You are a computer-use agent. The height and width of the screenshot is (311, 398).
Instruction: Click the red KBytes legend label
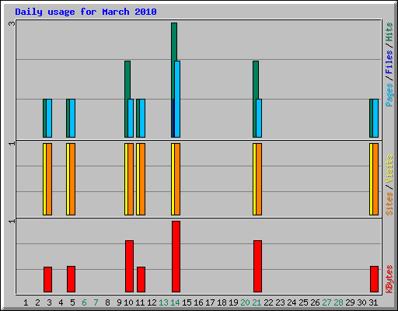click(389, 279)
